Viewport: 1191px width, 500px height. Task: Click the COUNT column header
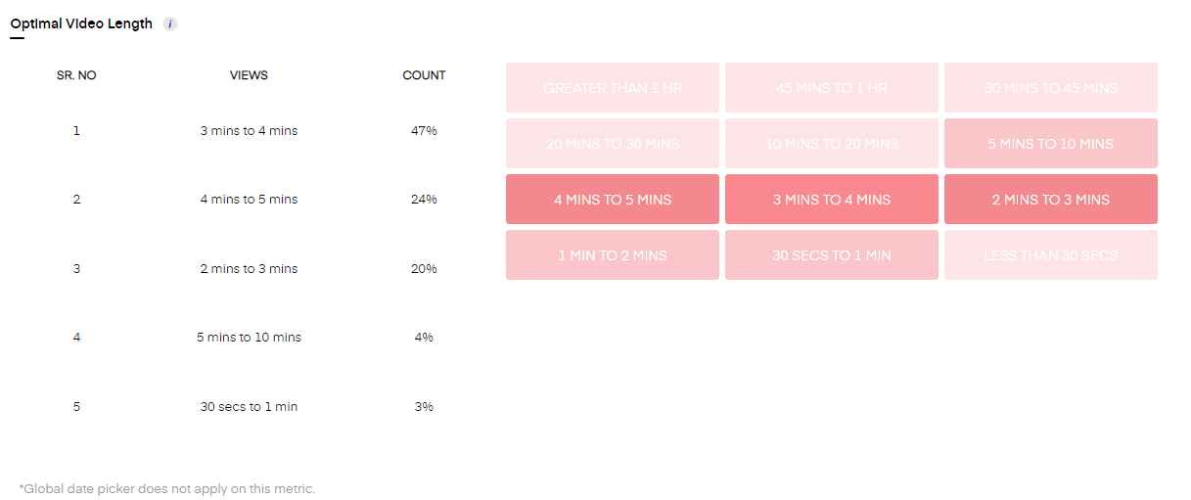click(x=424, y=75)
